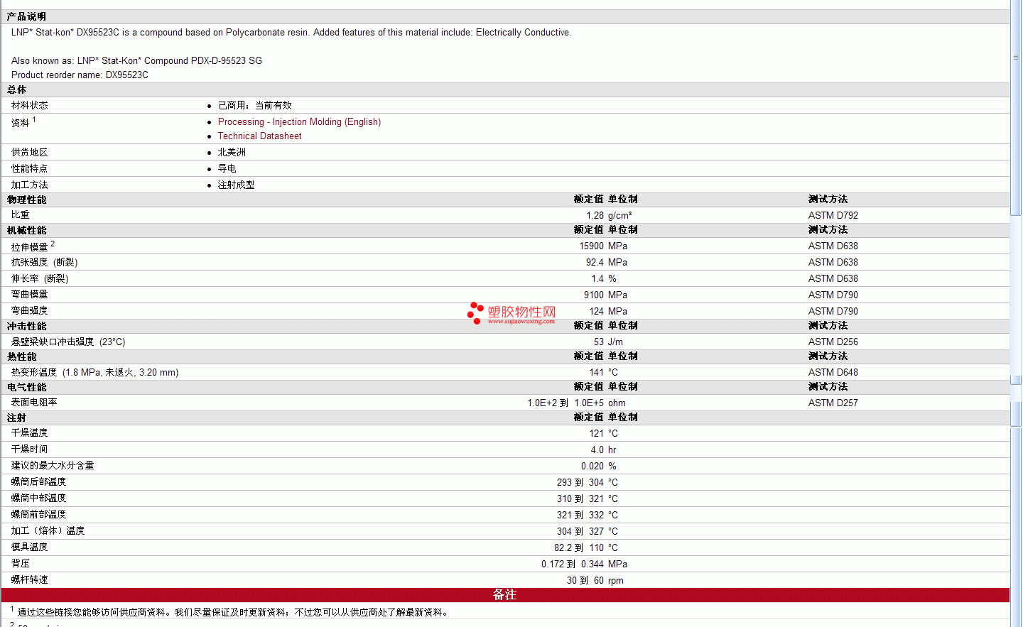
Task: Click the 伸长率 (断裂) row label
Action: pos(40,279)
